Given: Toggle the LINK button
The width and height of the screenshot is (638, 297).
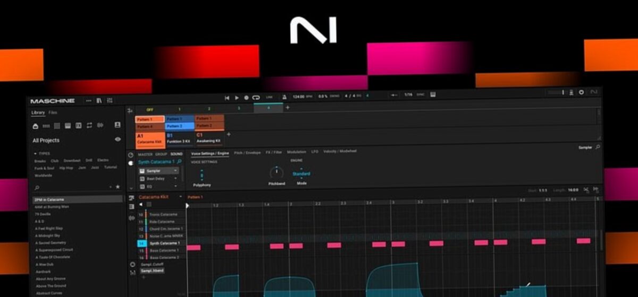Looking at the screenshot, I should (269, 97).
